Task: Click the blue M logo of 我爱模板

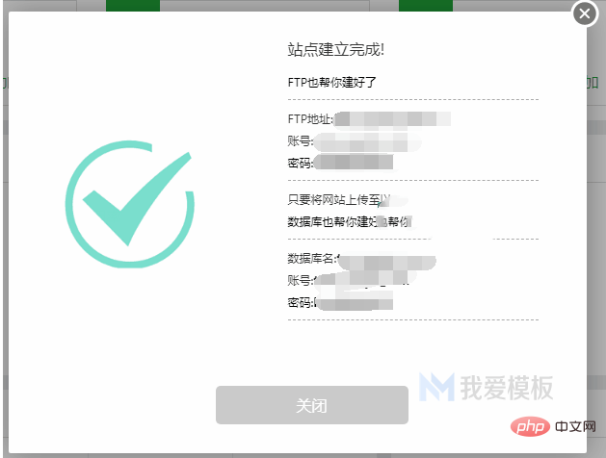Action: pyautogui.click(x=436, y=387)
